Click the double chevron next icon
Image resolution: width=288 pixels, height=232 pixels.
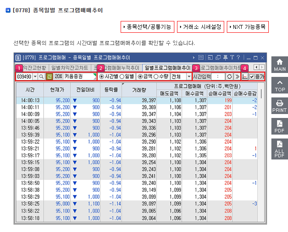pos(237,76)
